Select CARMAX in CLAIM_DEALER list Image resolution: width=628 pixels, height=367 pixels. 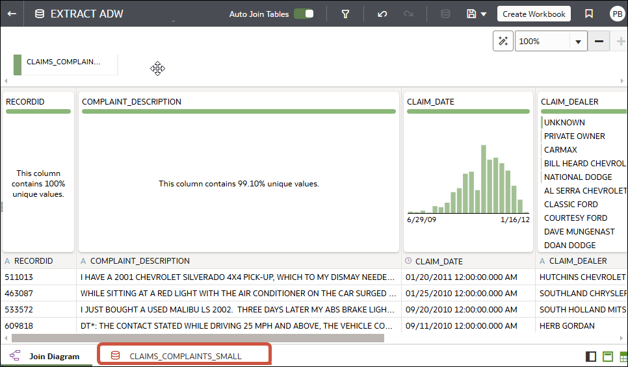pyautogui.click(x=560, y=149)
